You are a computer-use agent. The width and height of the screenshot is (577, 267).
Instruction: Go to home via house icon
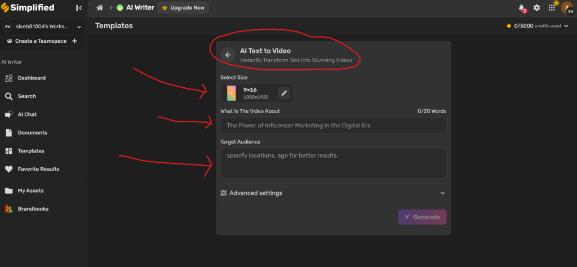coord(100,7)
